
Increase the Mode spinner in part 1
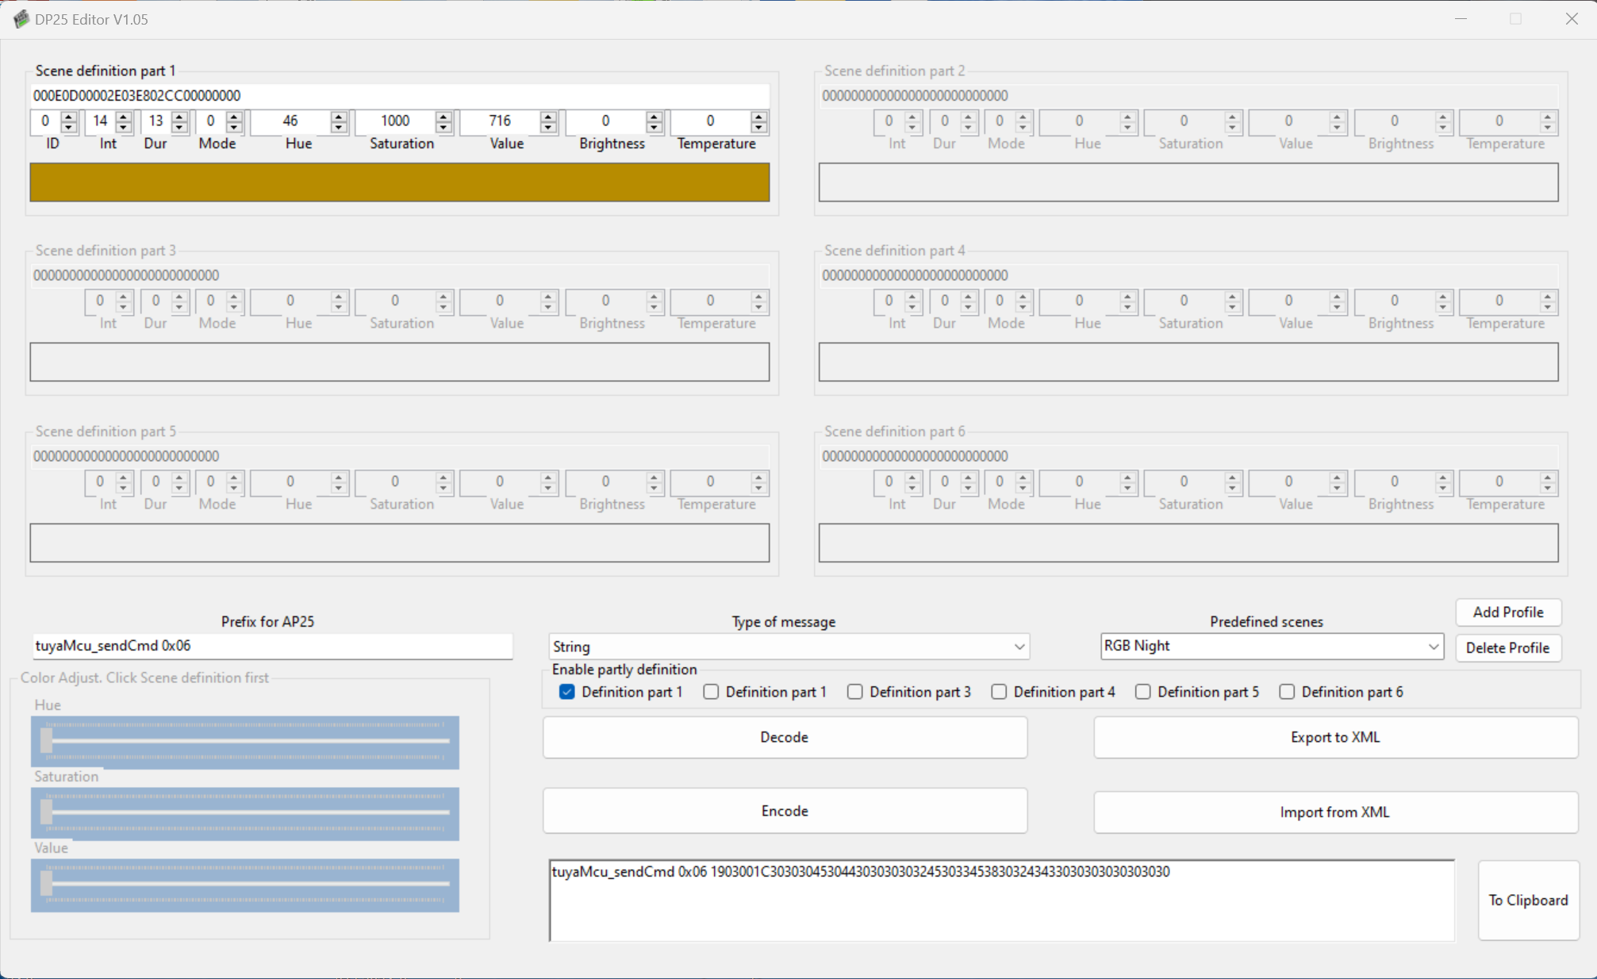[234, 116]
